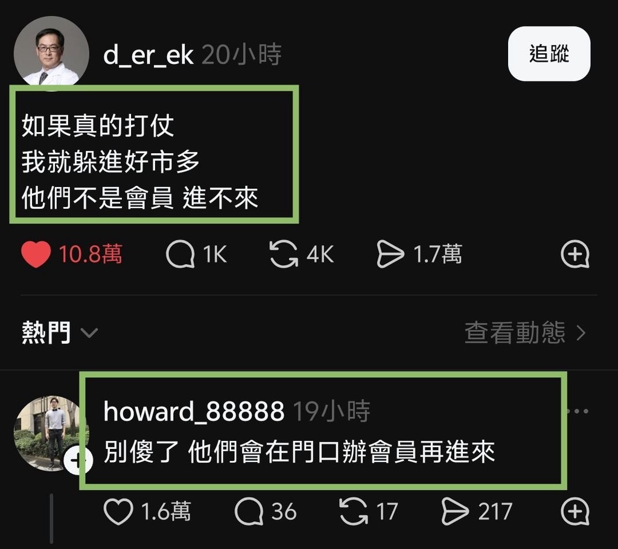Open comments on d_er_ek's post
Viewport: 618px width, 549px height.
coord(180,254)
